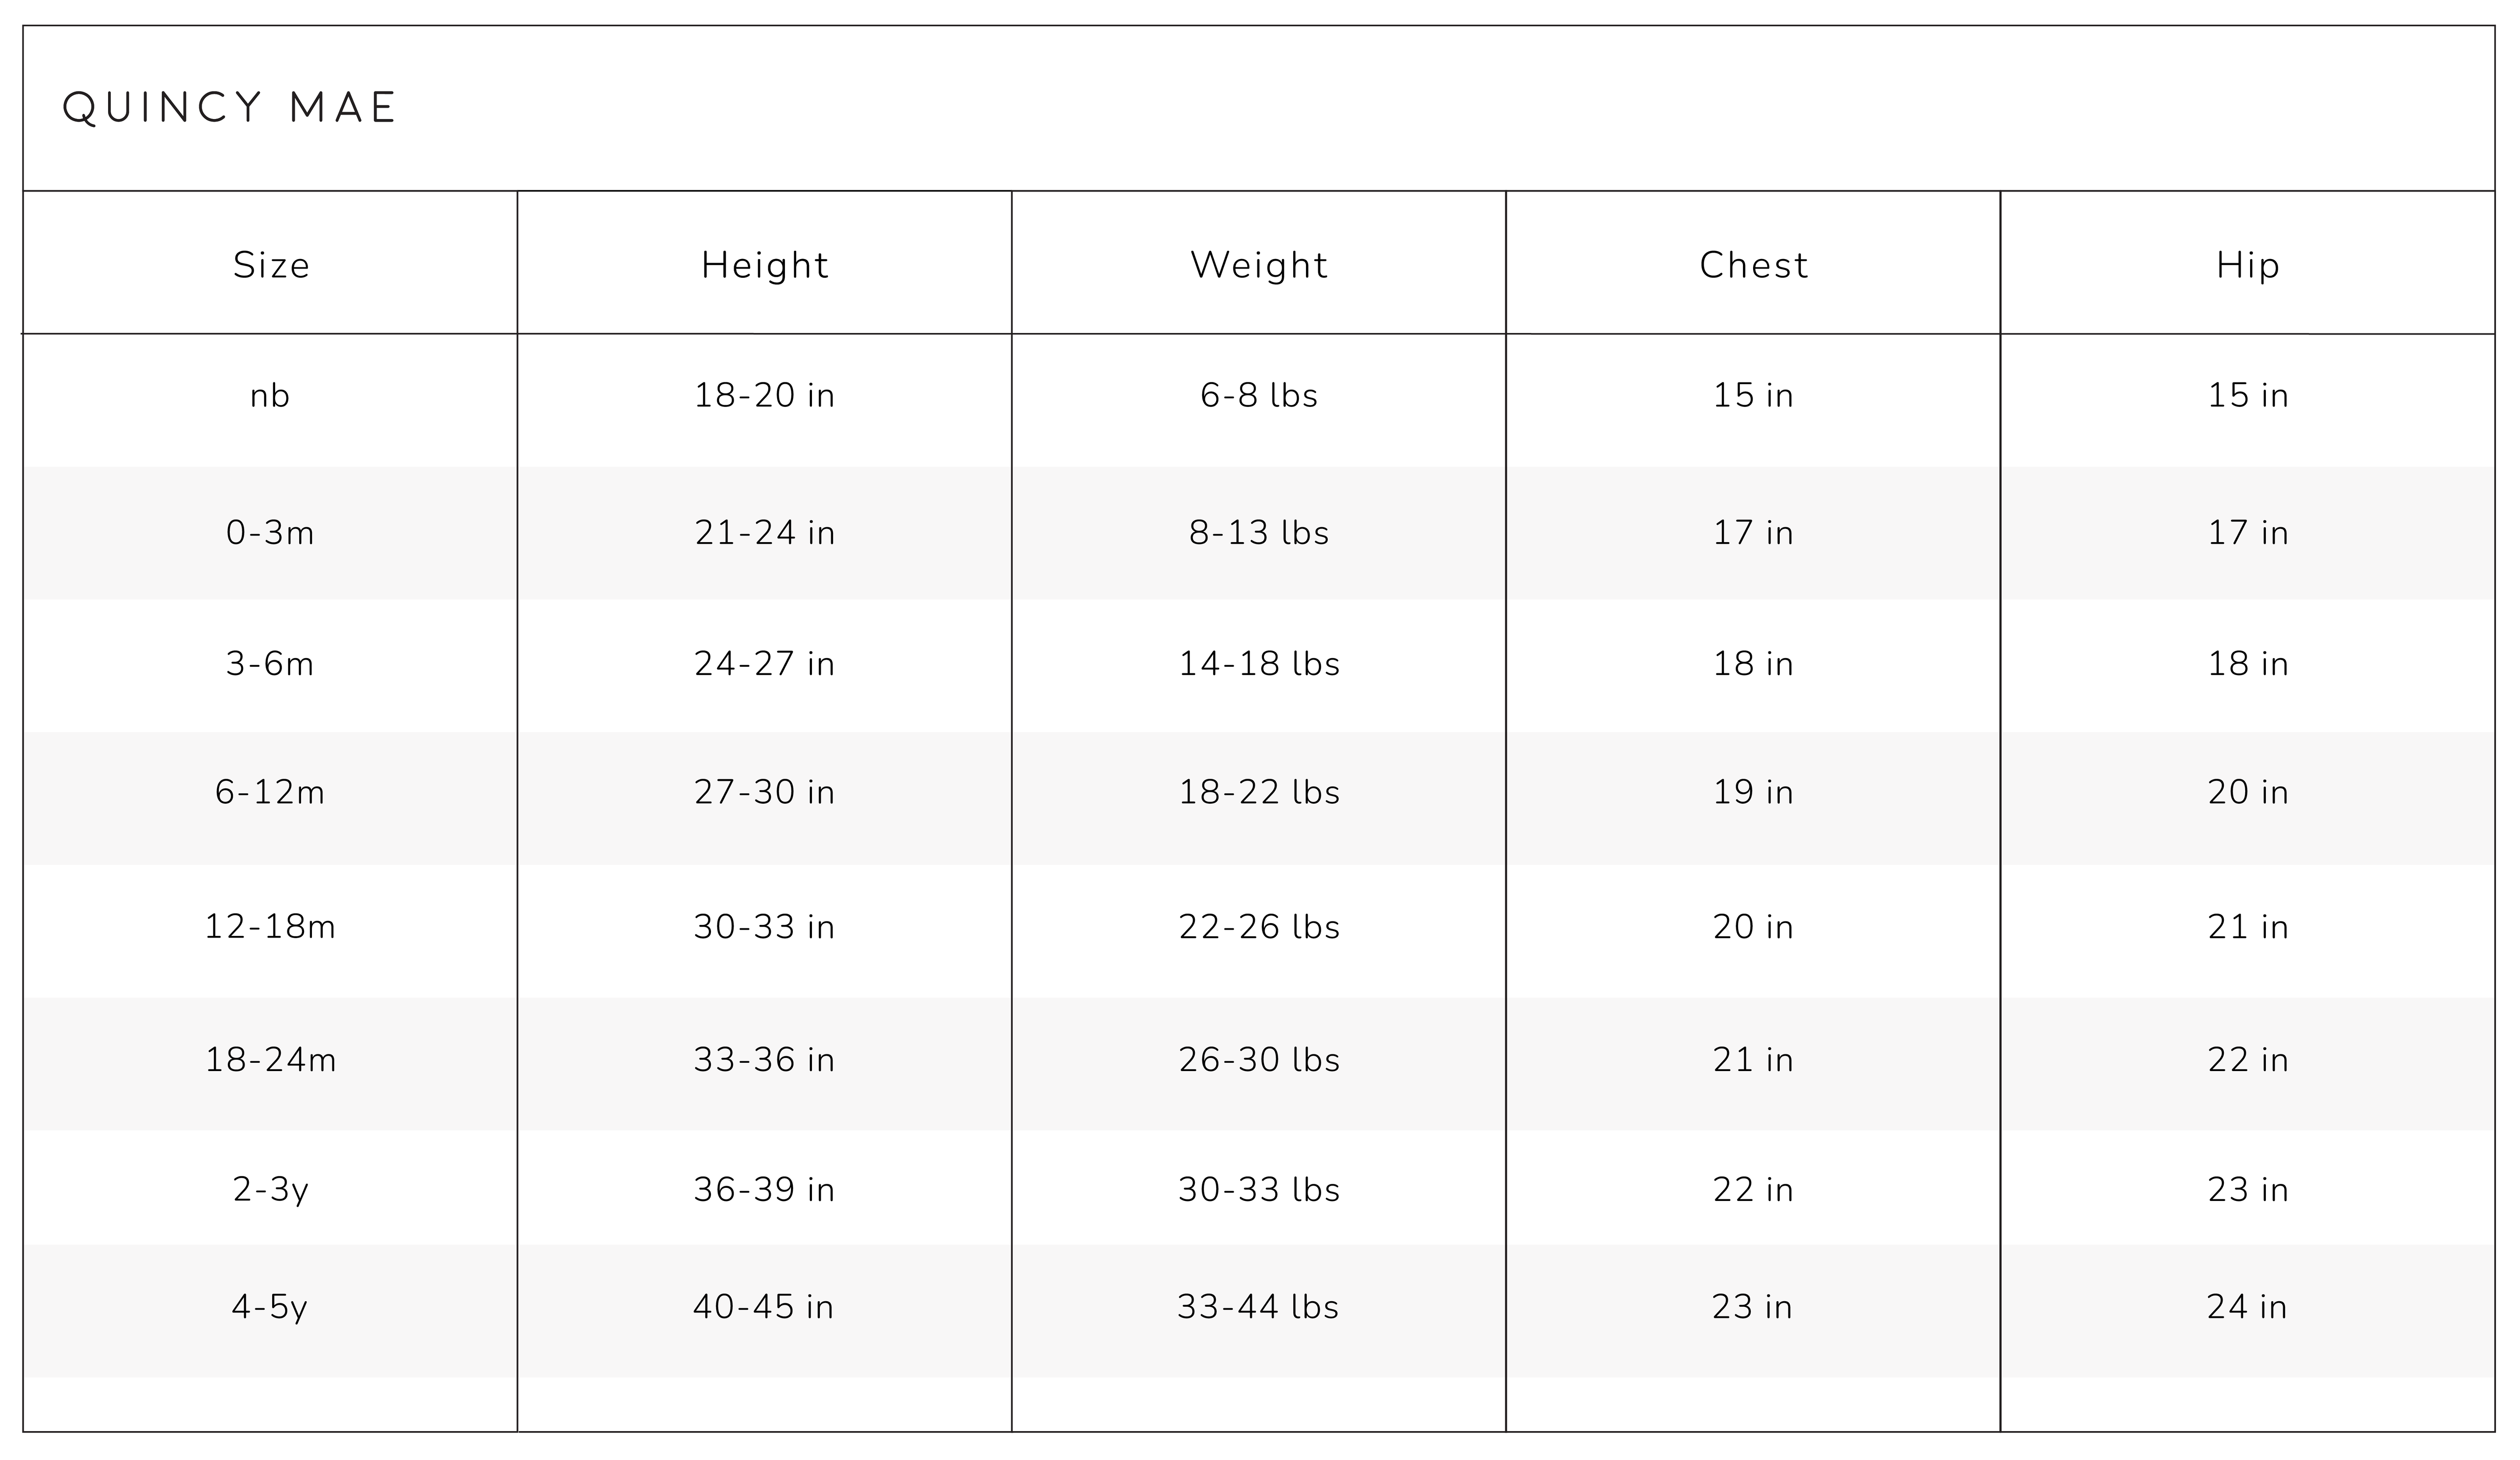Viewport: 2520px width, 1460px height.
Task: Click the nb size cell
Action: point(270,396)
